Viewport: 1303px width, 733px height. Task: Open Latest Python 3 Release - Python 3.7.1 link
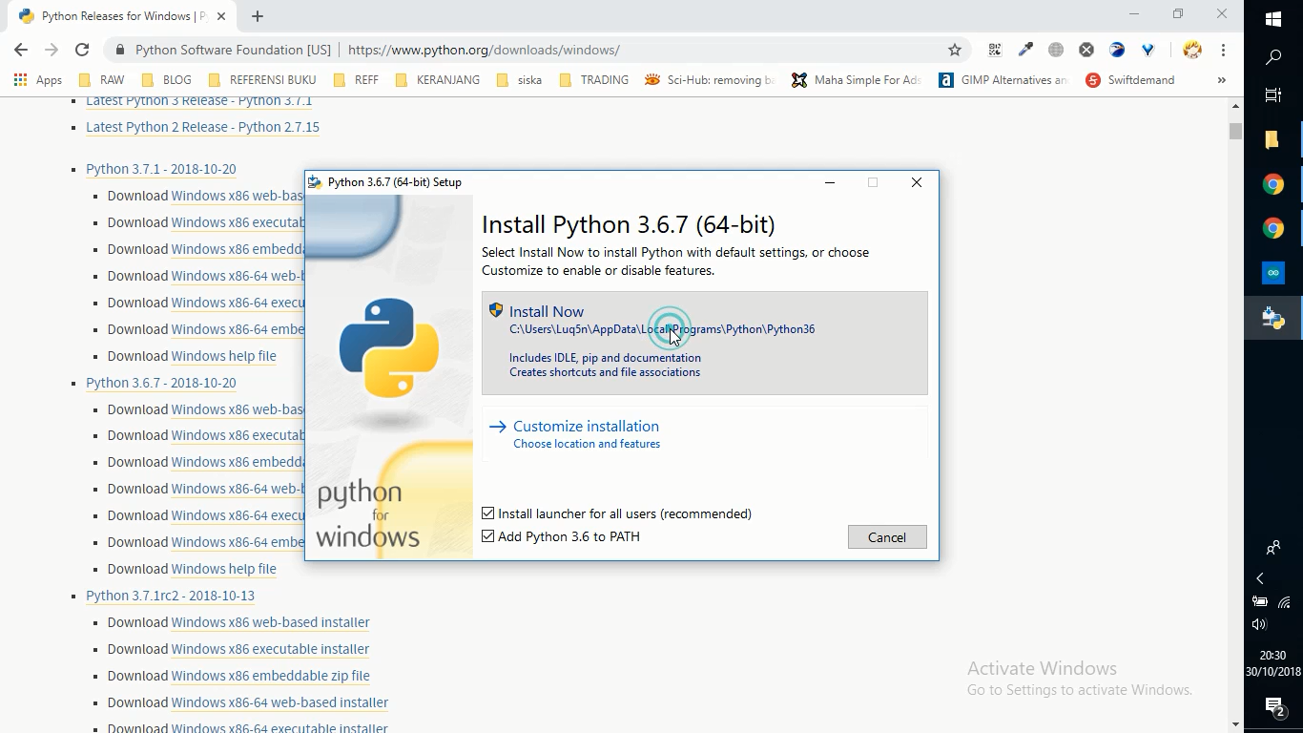point(198,100)
